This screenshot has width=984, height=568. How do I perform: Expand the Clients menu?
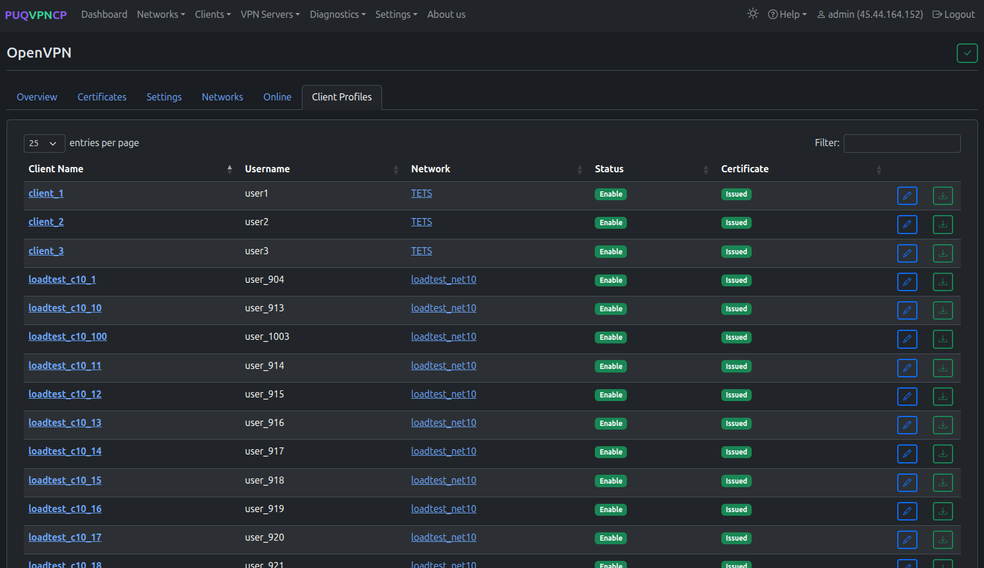tap(213, 14)
